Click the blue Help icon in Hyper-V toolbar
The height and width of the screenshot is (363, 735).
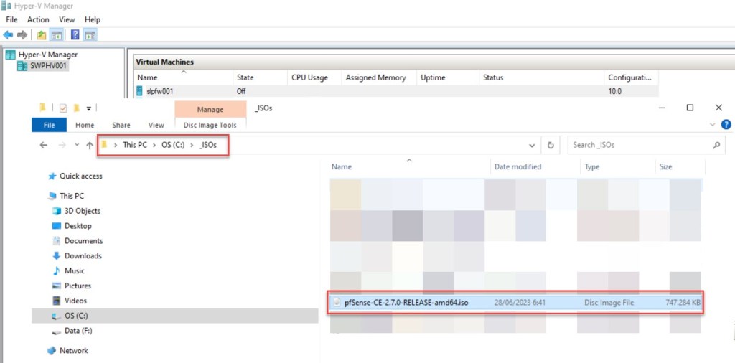click(x=75, y=34)
